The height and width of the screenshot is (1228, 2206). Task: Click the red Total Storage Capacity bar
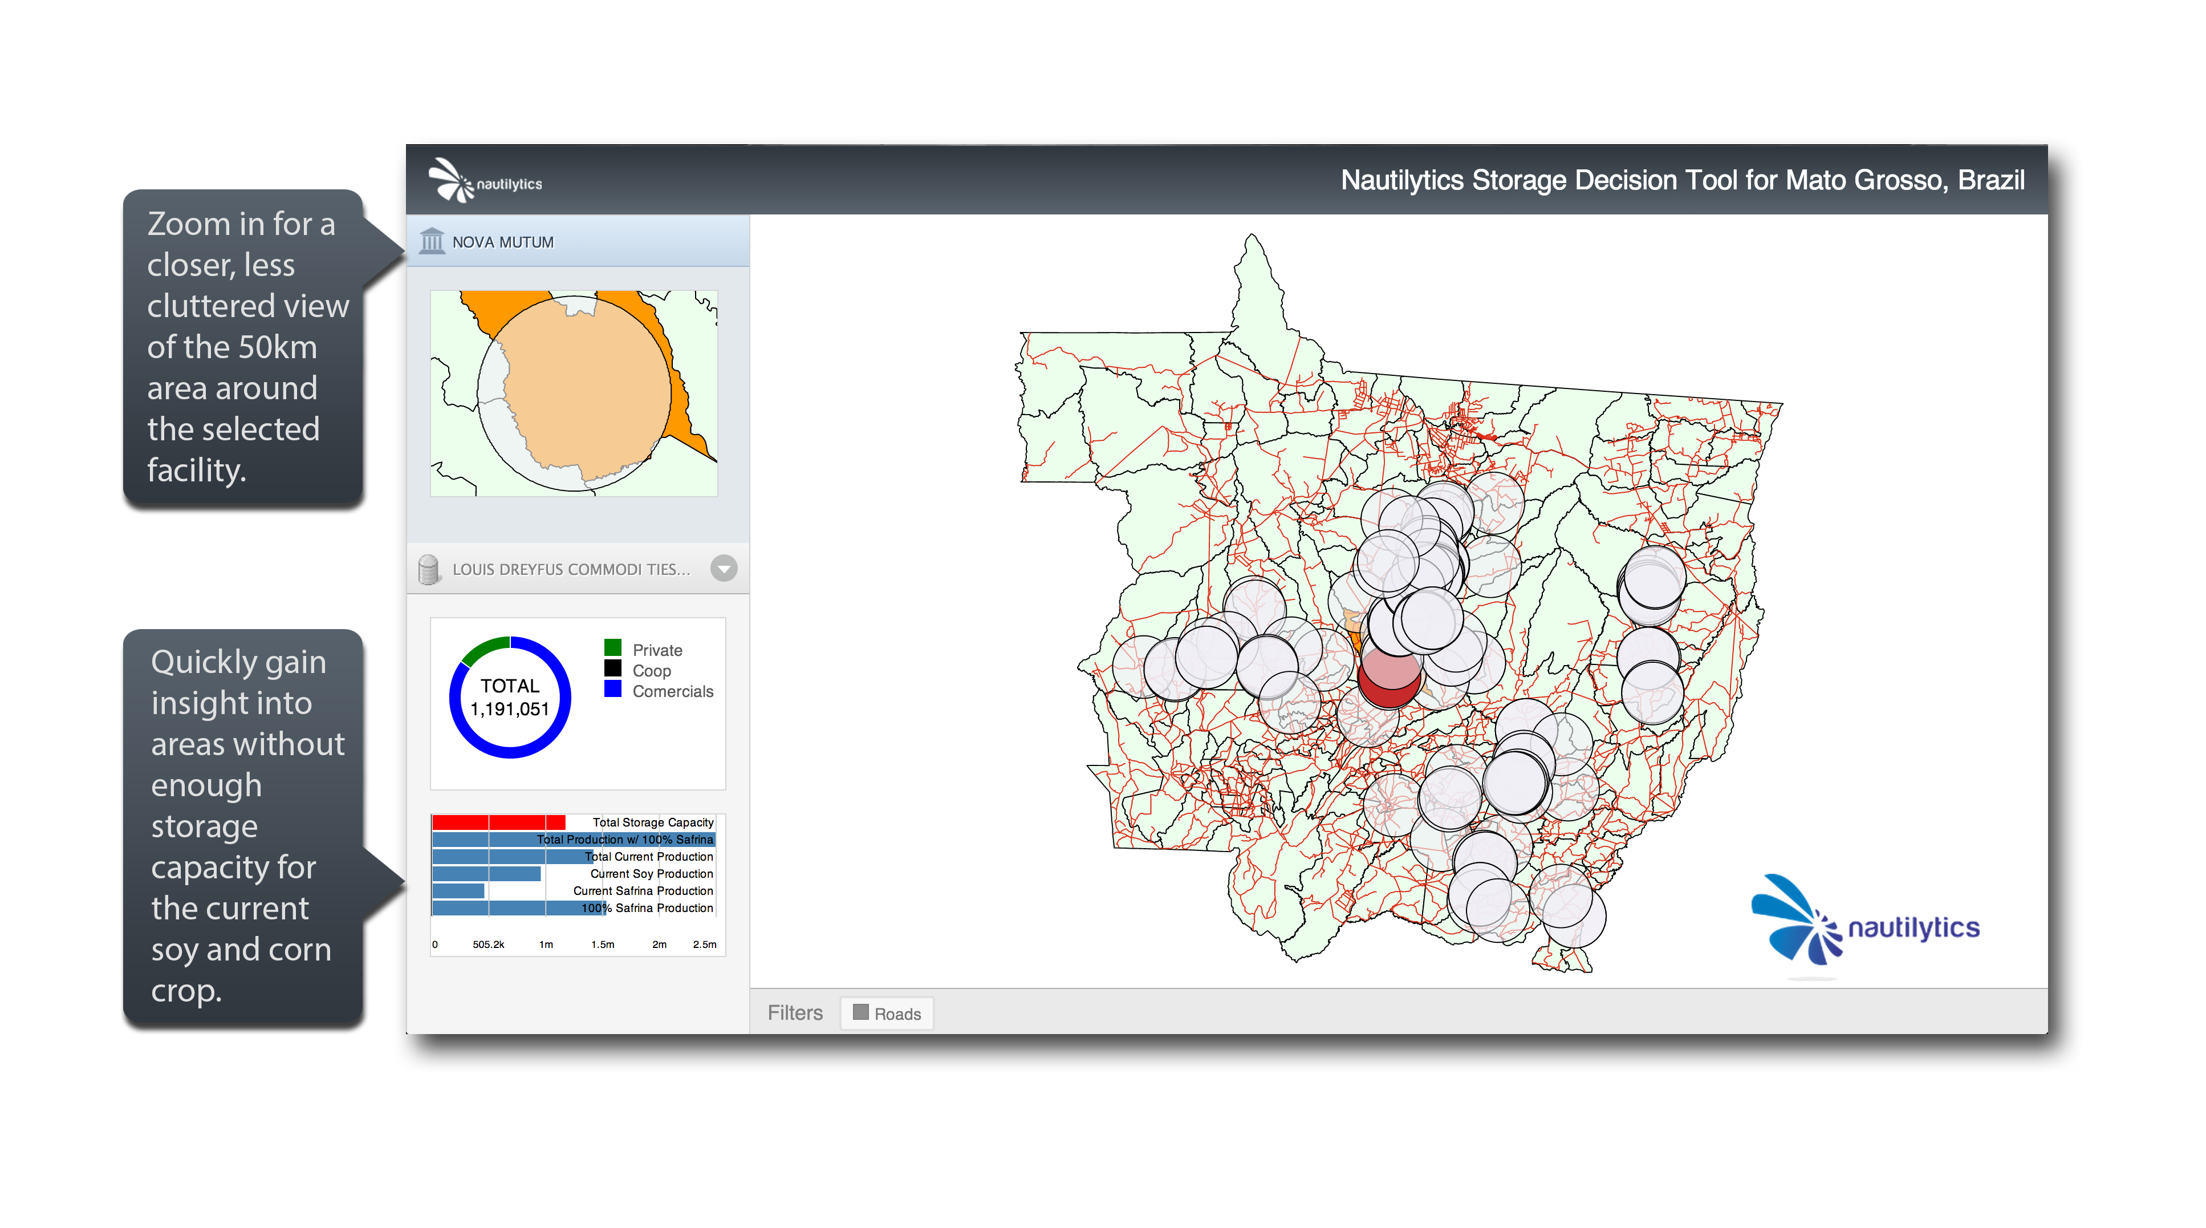[498, 822]
